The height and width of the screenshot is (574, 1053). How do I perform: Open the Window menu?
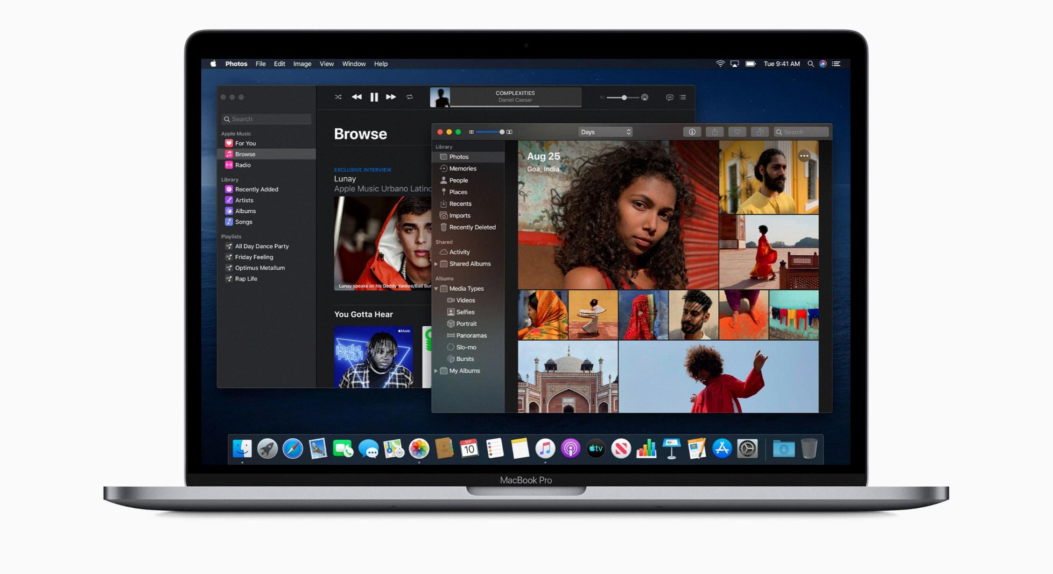(x=354, y=64)
